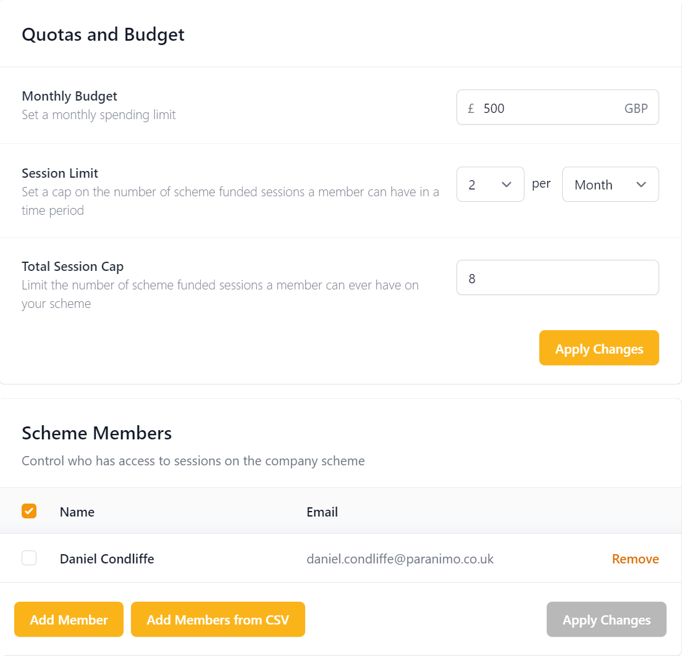Open the session limit number dropdown

pyautogui.click(x=490, y=185)
